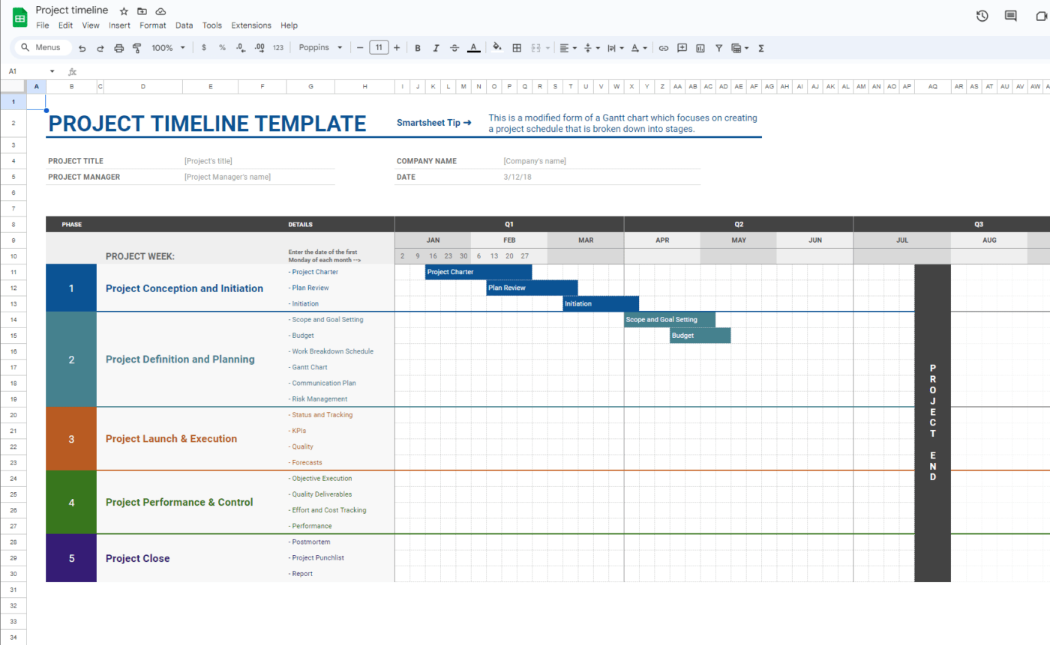Increase decimal places
The width and height of the screenshot is (1050, 645).
pyautogui.click(x=259, y=48)
